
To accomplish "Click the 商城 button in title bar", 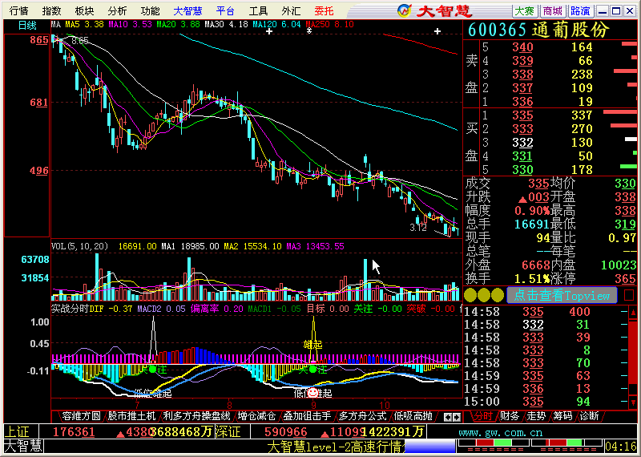I will [553, 10].
